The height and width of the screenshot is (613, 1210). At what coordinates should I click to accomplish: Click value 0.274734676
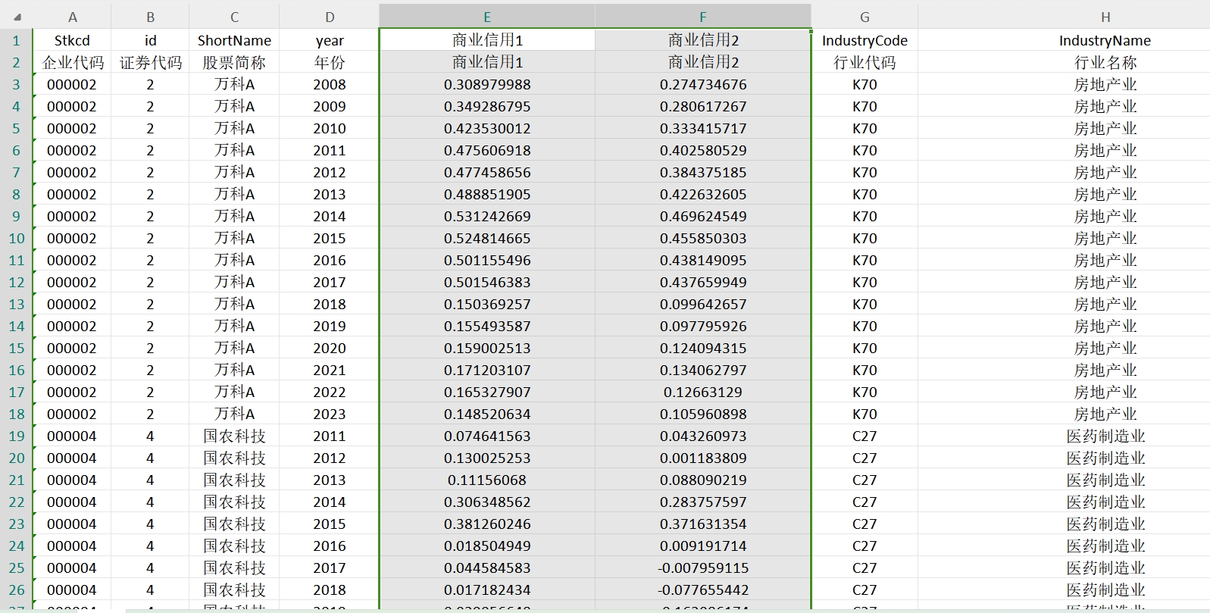[703, 84]
